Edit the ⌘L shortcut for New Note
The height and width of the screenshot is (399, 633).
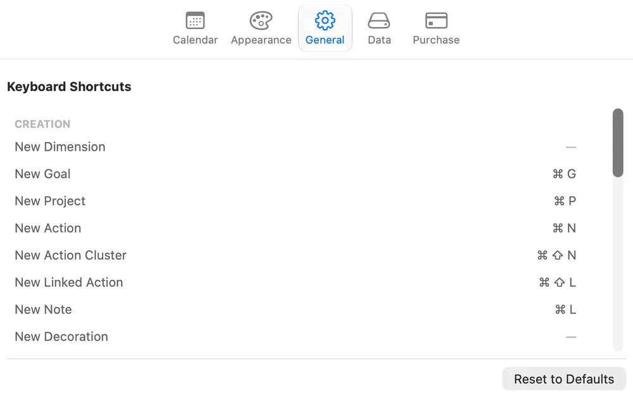[565, 309]
